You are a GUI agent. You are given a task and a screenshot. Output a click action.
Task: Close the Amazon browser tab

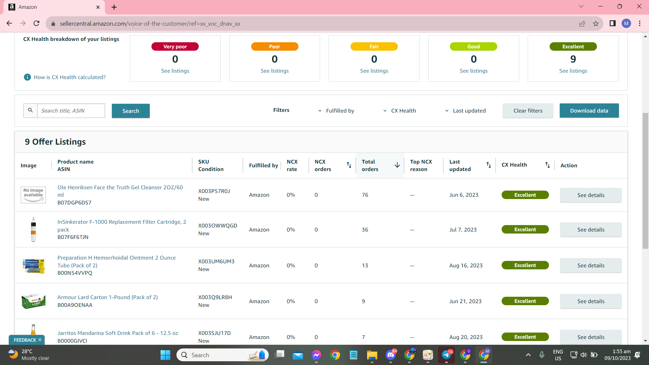pyautogui.click(x=98, y=7)
